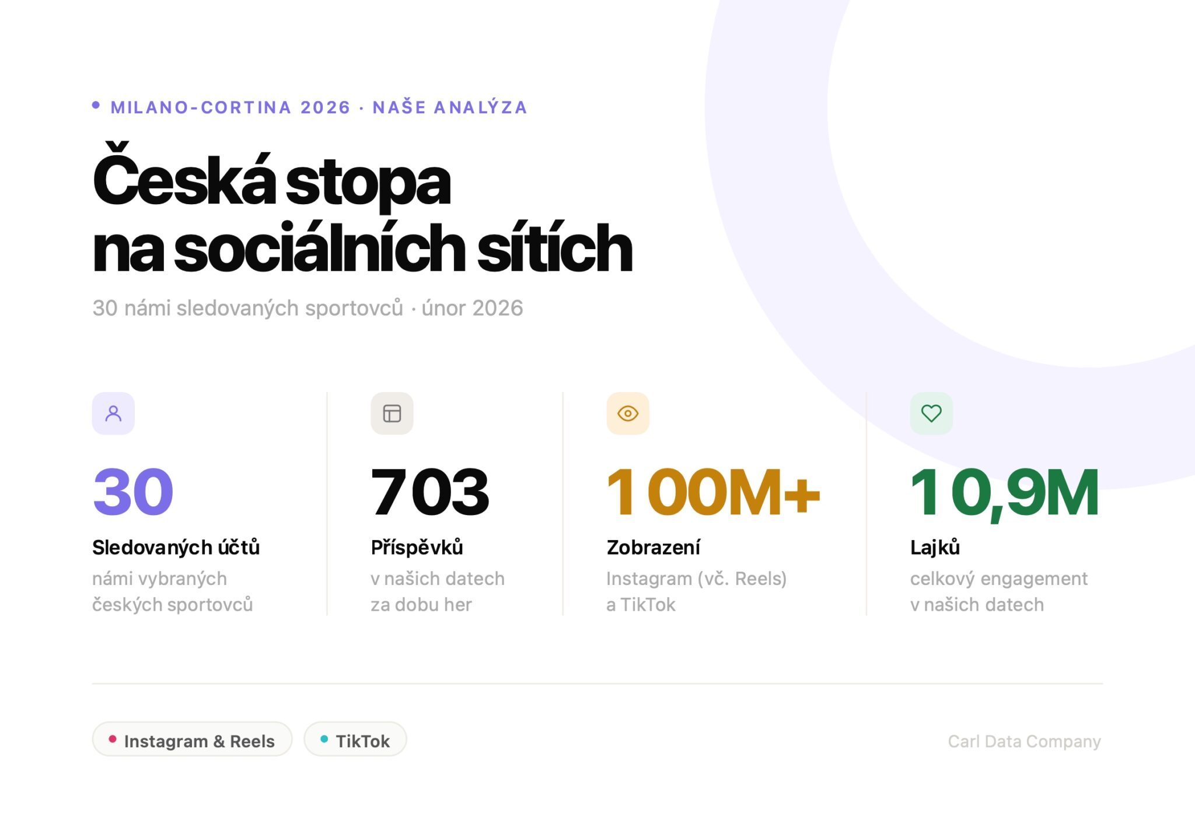
Task: Click the Carl Data Company credit
Action: (x=1024, y=741)
